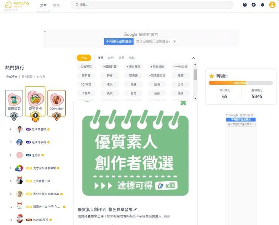This screenshot has width=279, height=225.
Task: Choose the 3C/科技 category
Action: tap(86, 84)
